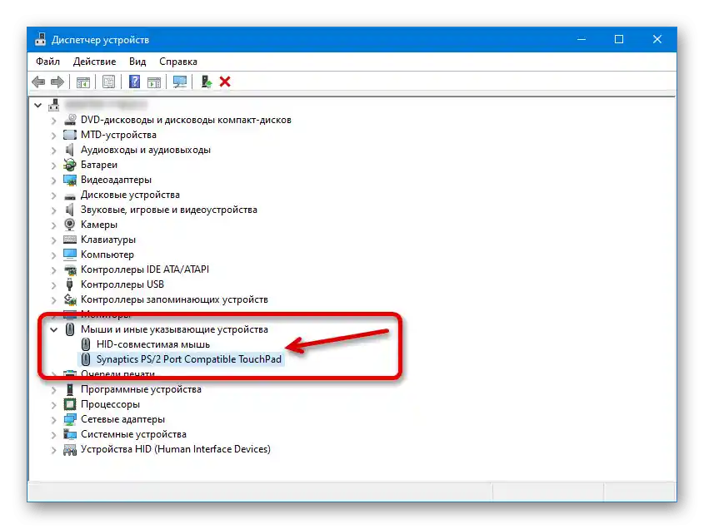
Task: Select Устройства HID (Human Interface Devices) row
Action: 176,449
